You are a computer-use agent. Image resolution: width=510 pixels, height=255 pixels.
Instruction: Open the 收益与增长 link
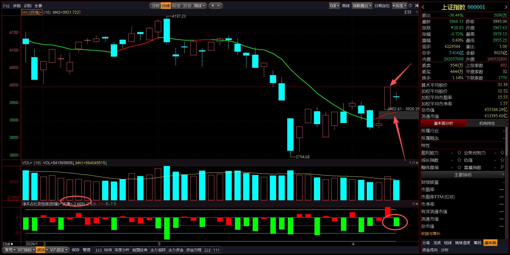click(431, 234)
